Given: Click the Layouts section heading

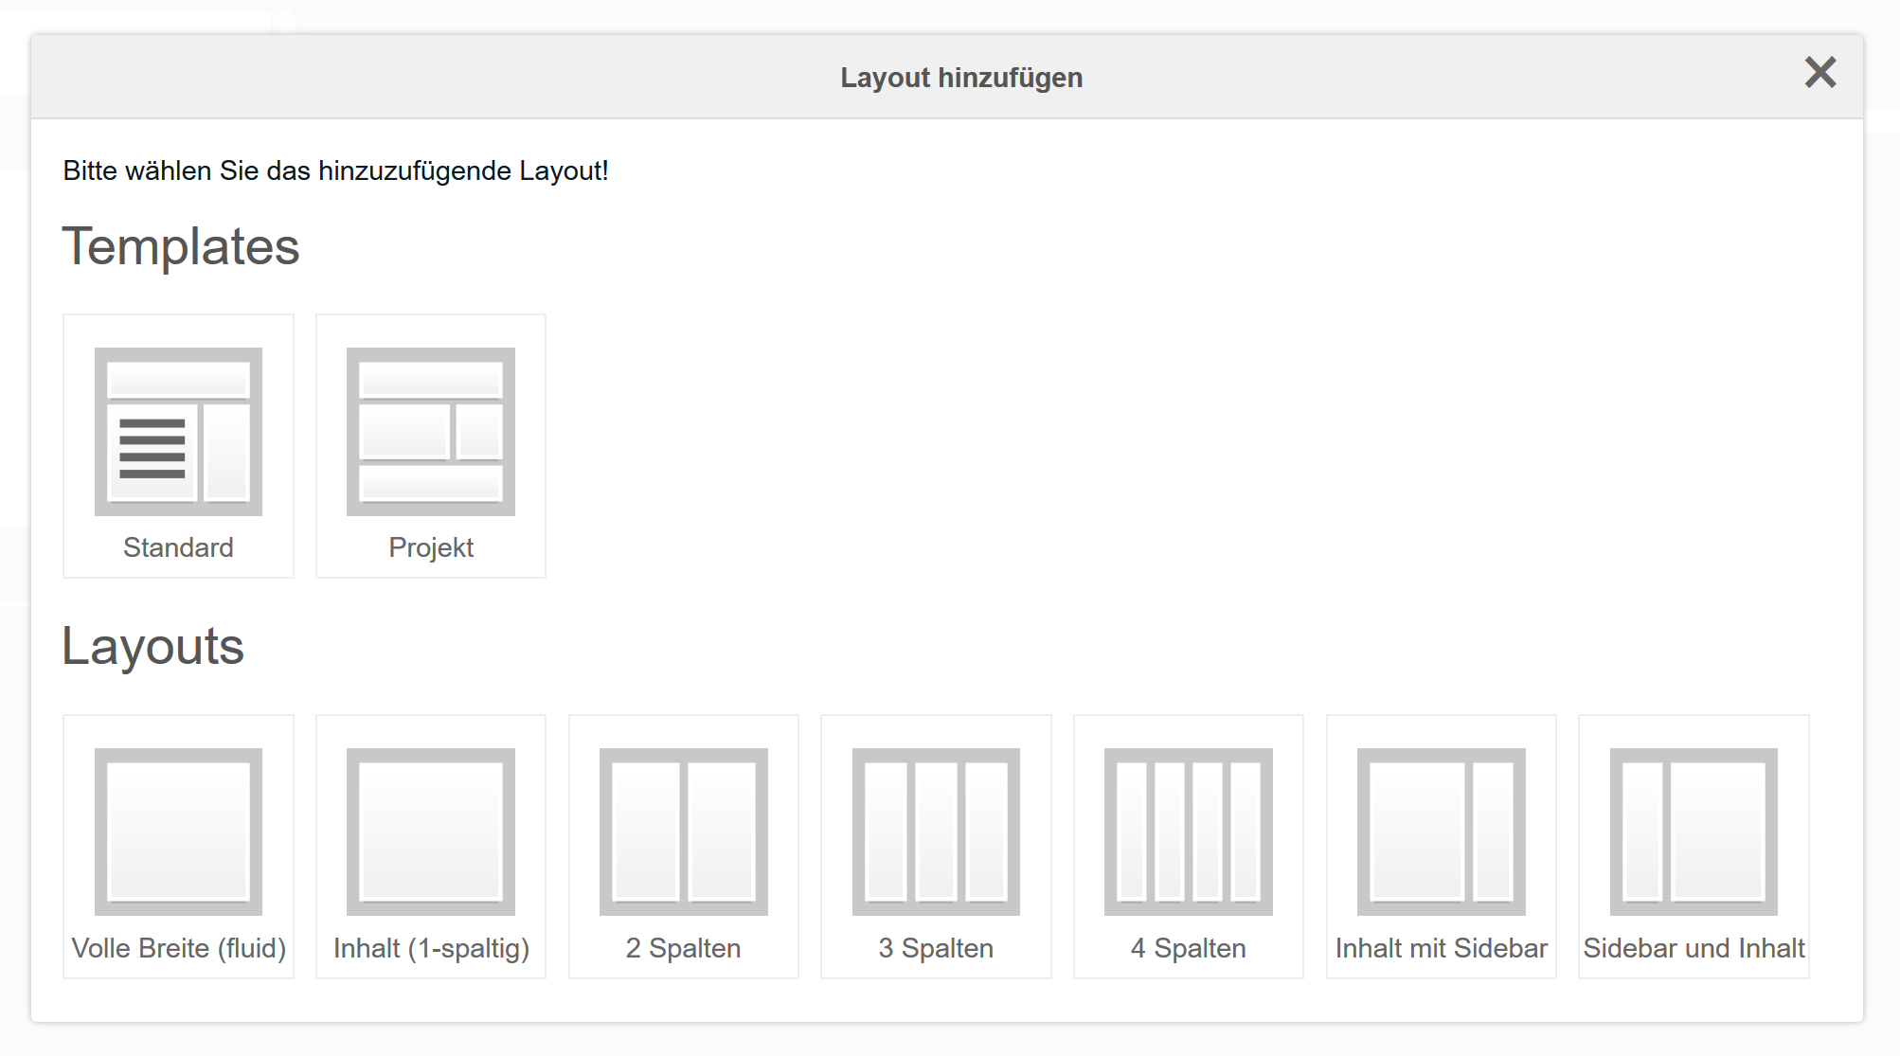Looking at the screenshot, I should [x=153, y=648].
